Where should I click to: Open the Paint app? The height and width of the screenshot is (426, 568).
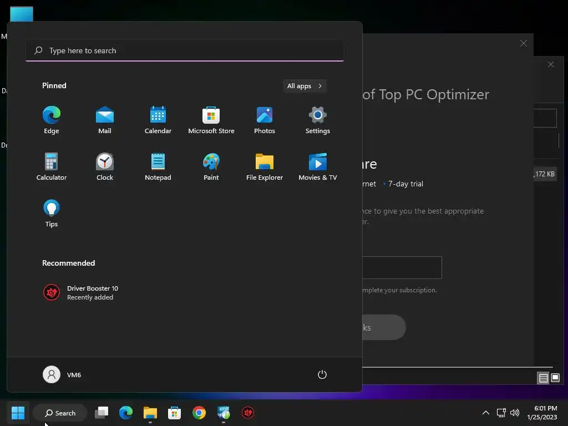pos(211,166)
